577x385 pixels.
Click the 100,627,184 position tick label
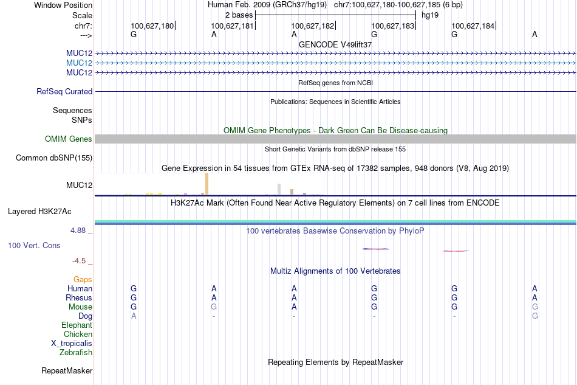[x=473, y=26]
